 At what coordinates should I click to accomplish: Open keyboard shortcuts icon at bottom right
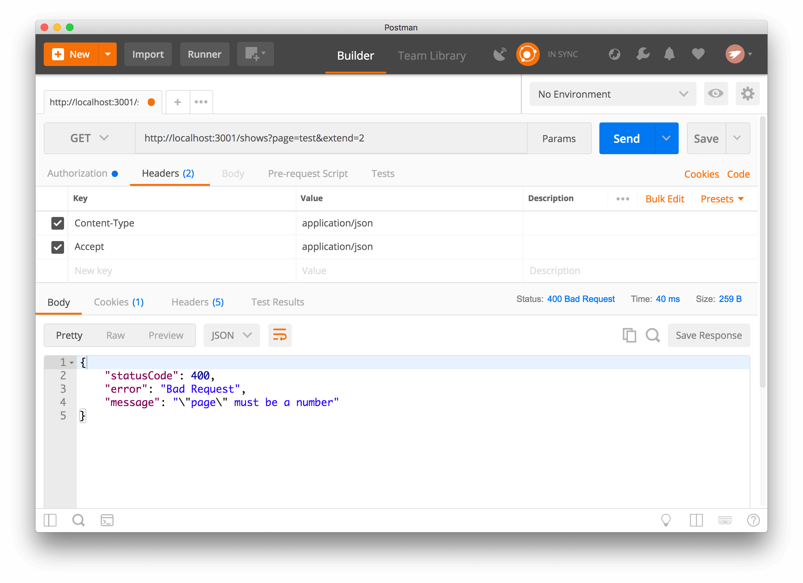[725, 520]
